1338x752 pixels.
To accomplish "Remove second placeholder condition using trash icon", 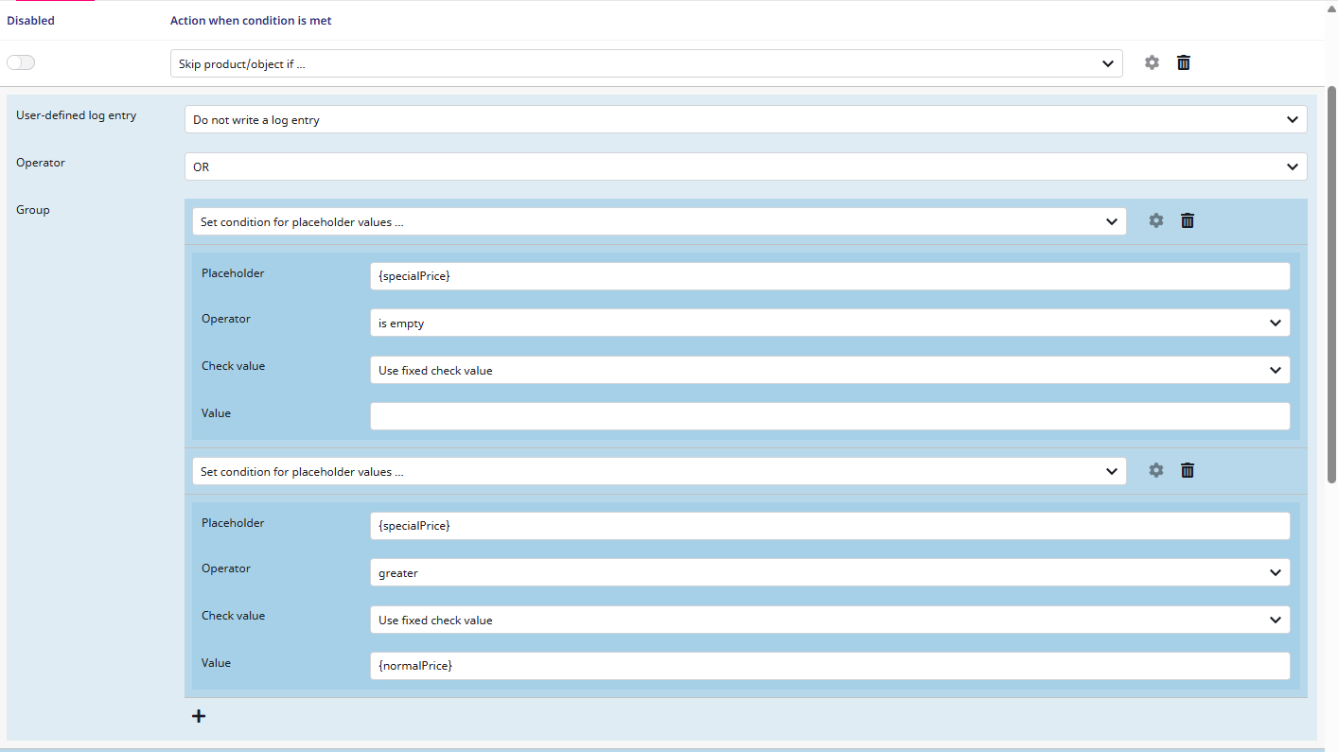I will (x=1188, y=470).
